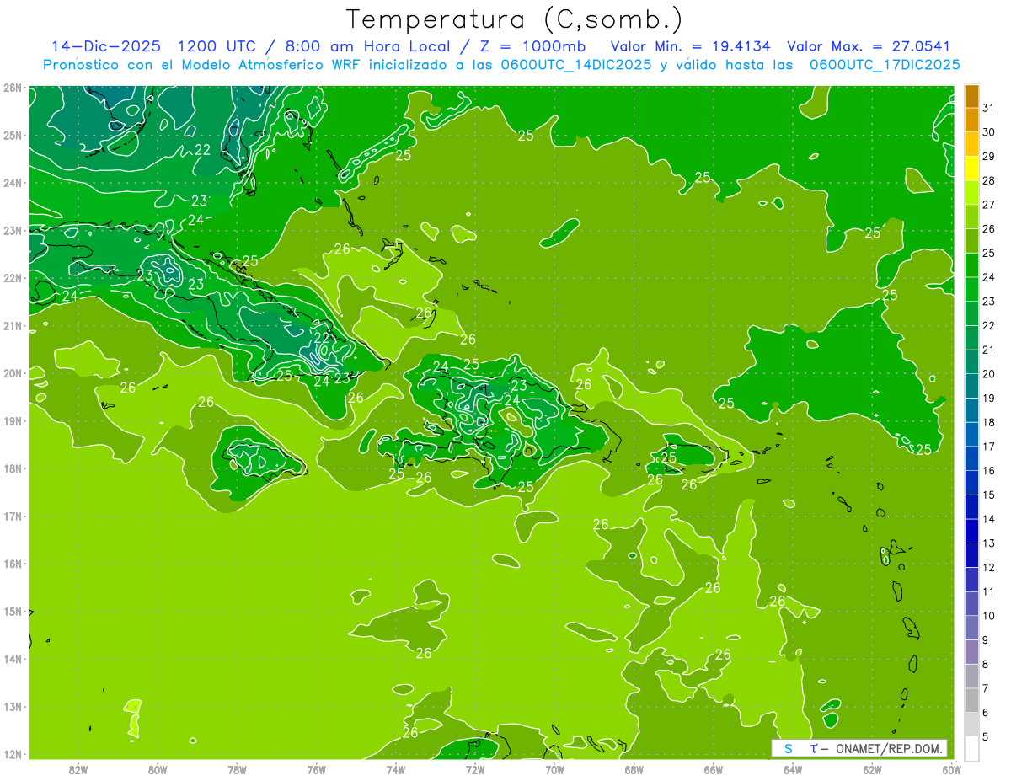Click the 'Valor Min. = 19.4134' text

(690, 46)
